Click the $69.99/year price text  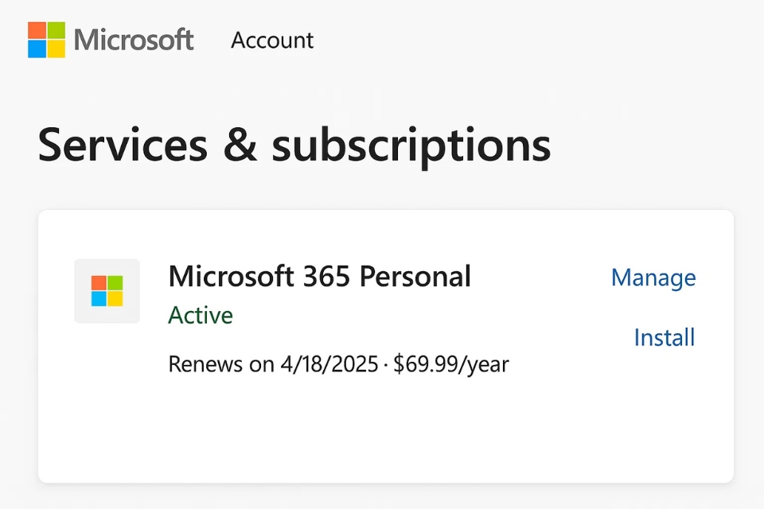coord(451,365)
